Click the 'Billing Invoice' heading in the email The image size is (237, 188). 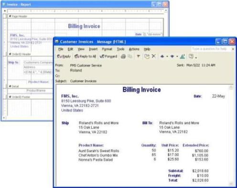point(141,89)
